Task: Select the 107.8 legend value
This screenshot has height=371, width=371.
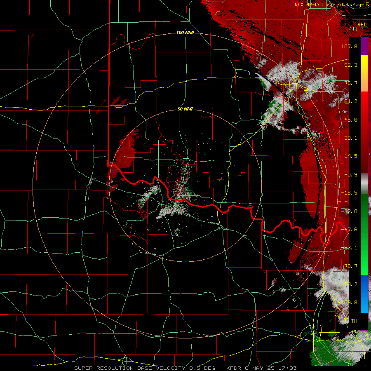Action: pyautogui.click(x=349, y=46)
